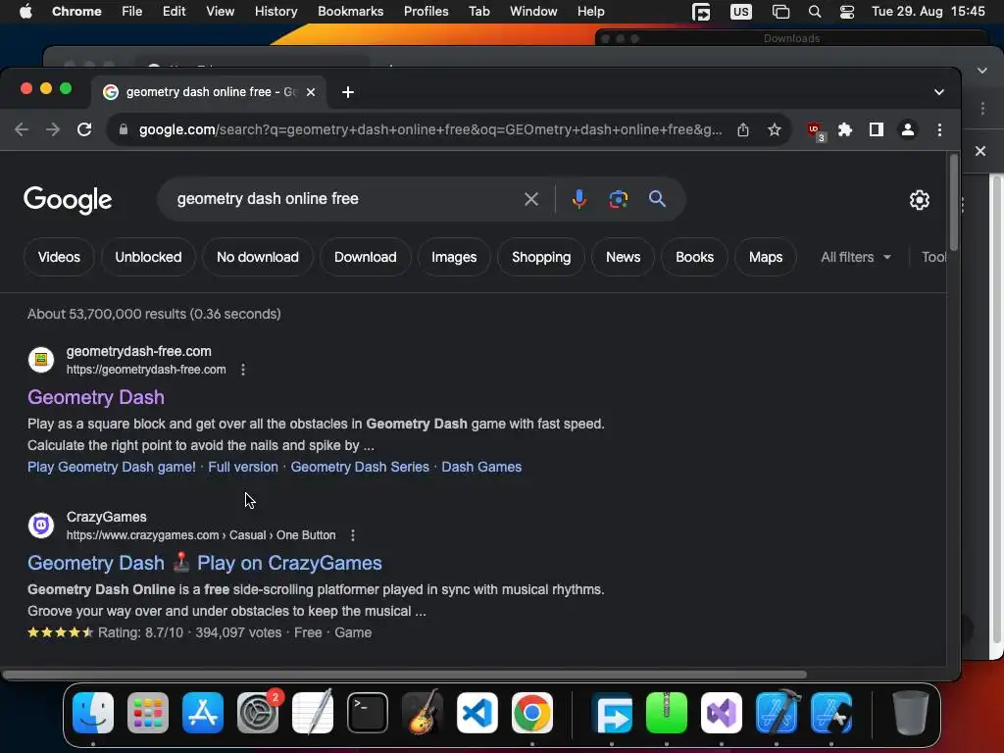Open the Dash Games sitelink

(x=481, y=468)
